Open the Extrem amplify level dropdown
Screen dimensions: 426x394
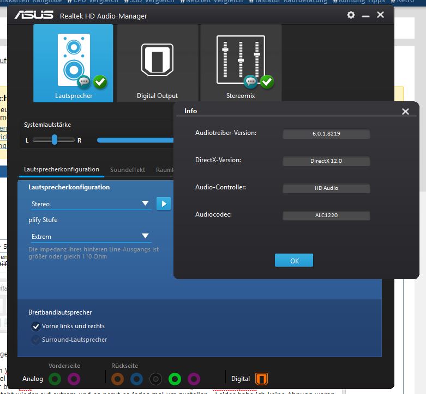point(91,236)
